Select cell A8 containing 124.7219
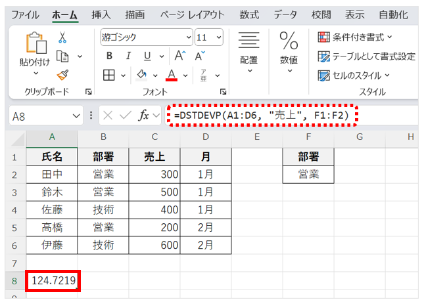This screenshot has width=424, height=302. (52, 281)
